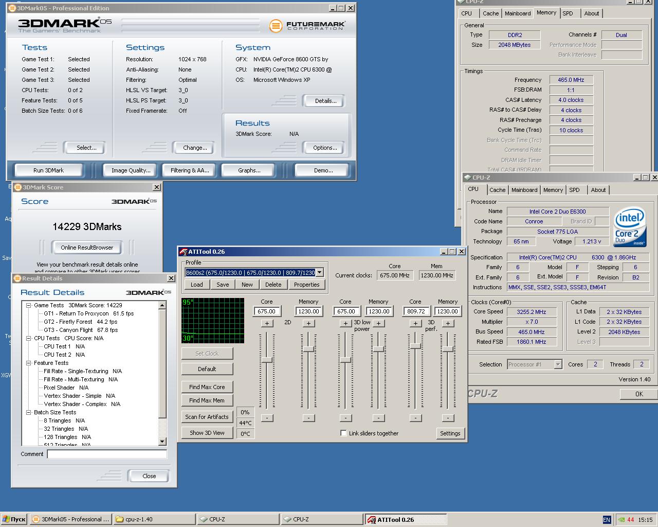Decrease 2D Memory clock with minus button
The image size is (658, 527).
308,418
